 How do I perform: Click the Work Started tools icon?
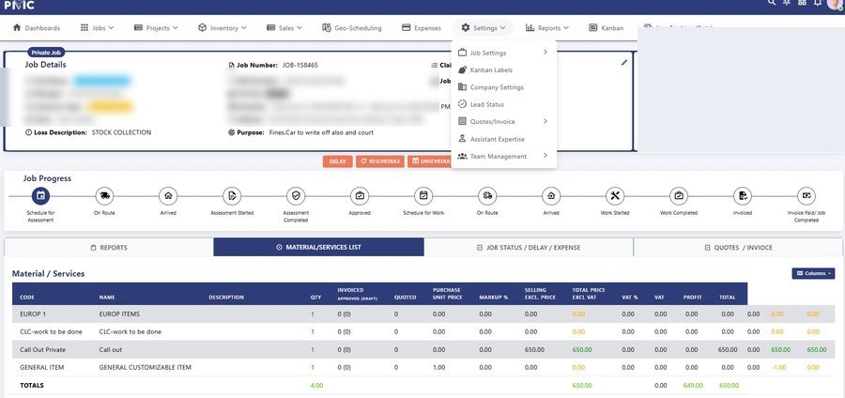615,196
